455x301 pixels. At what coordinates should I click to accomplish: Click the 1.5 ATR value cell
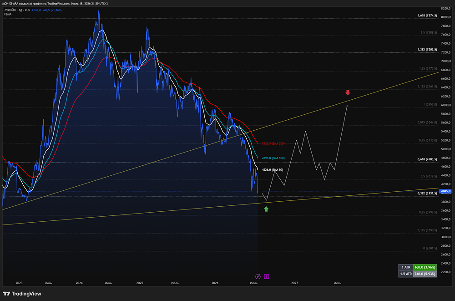[x=425, y=274]
